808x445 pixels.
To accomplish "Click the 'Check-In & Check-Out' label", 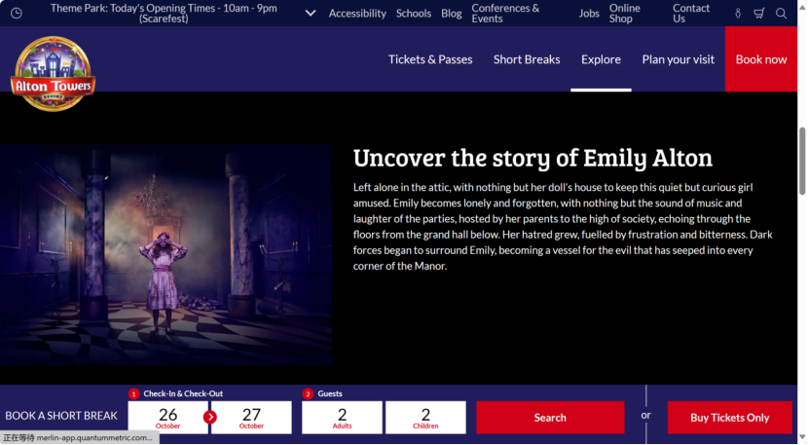I will click(183, 394).
